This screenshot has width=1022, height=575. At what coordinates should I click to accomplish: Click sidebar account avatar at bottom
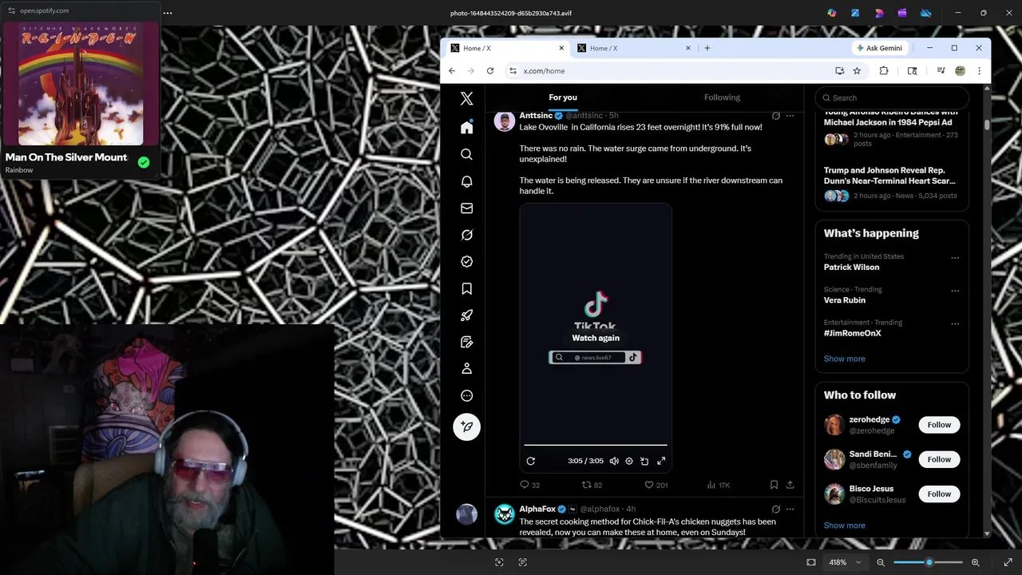click(x=467, y=514)
